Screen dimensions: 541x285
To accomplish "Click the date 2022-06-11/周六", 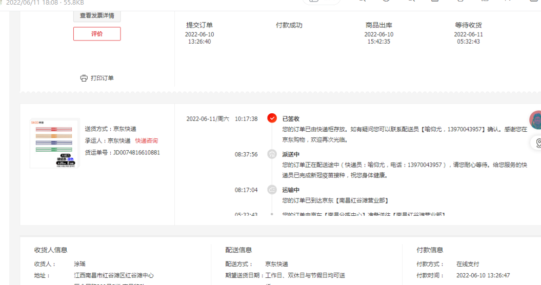I will 208,119.
